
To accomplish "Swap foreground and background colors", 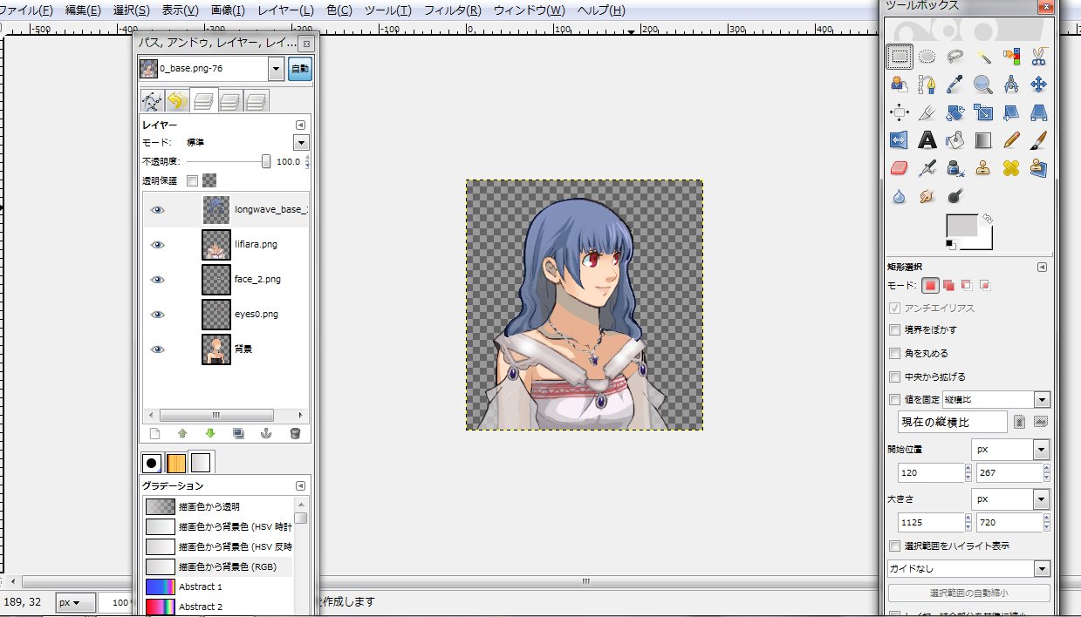I will pos(987,218).
